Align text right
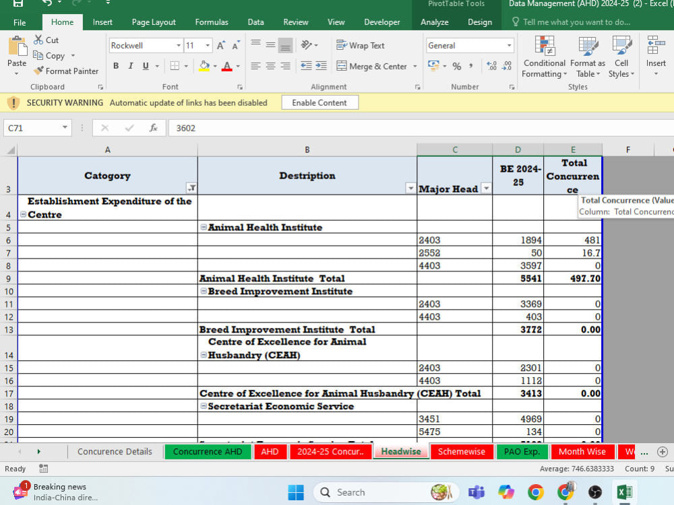The height and width of the screenshot is (505, 674). point(285,66)
